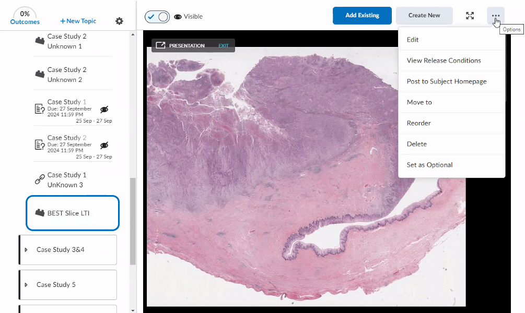Select Reorder in the options menu
The image size is (525, 313).
pos(451,123)
